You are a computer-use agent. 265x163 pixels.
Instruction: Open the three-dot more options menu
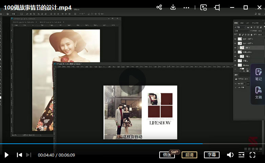[186, 7]
